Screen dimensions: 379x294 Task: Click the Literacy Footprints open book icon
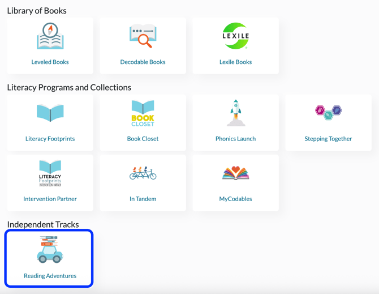50,113
